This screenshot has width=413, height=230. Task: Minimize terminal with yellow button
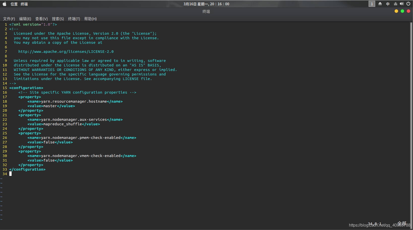pos(396,11)
